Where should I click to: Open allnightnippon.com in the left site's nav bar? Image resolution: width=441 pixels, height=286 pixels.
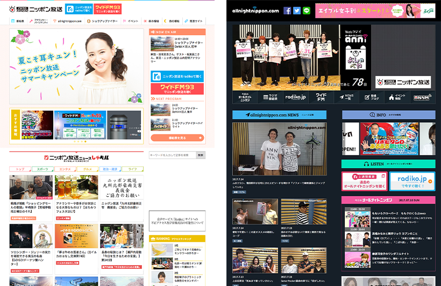(68, 21)
